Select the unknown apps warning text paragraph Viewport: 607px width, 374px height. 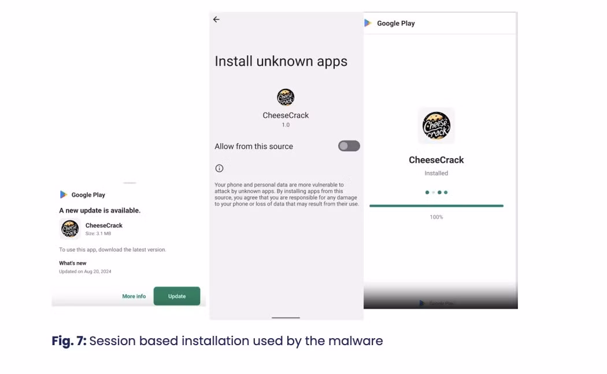point(286,193)
